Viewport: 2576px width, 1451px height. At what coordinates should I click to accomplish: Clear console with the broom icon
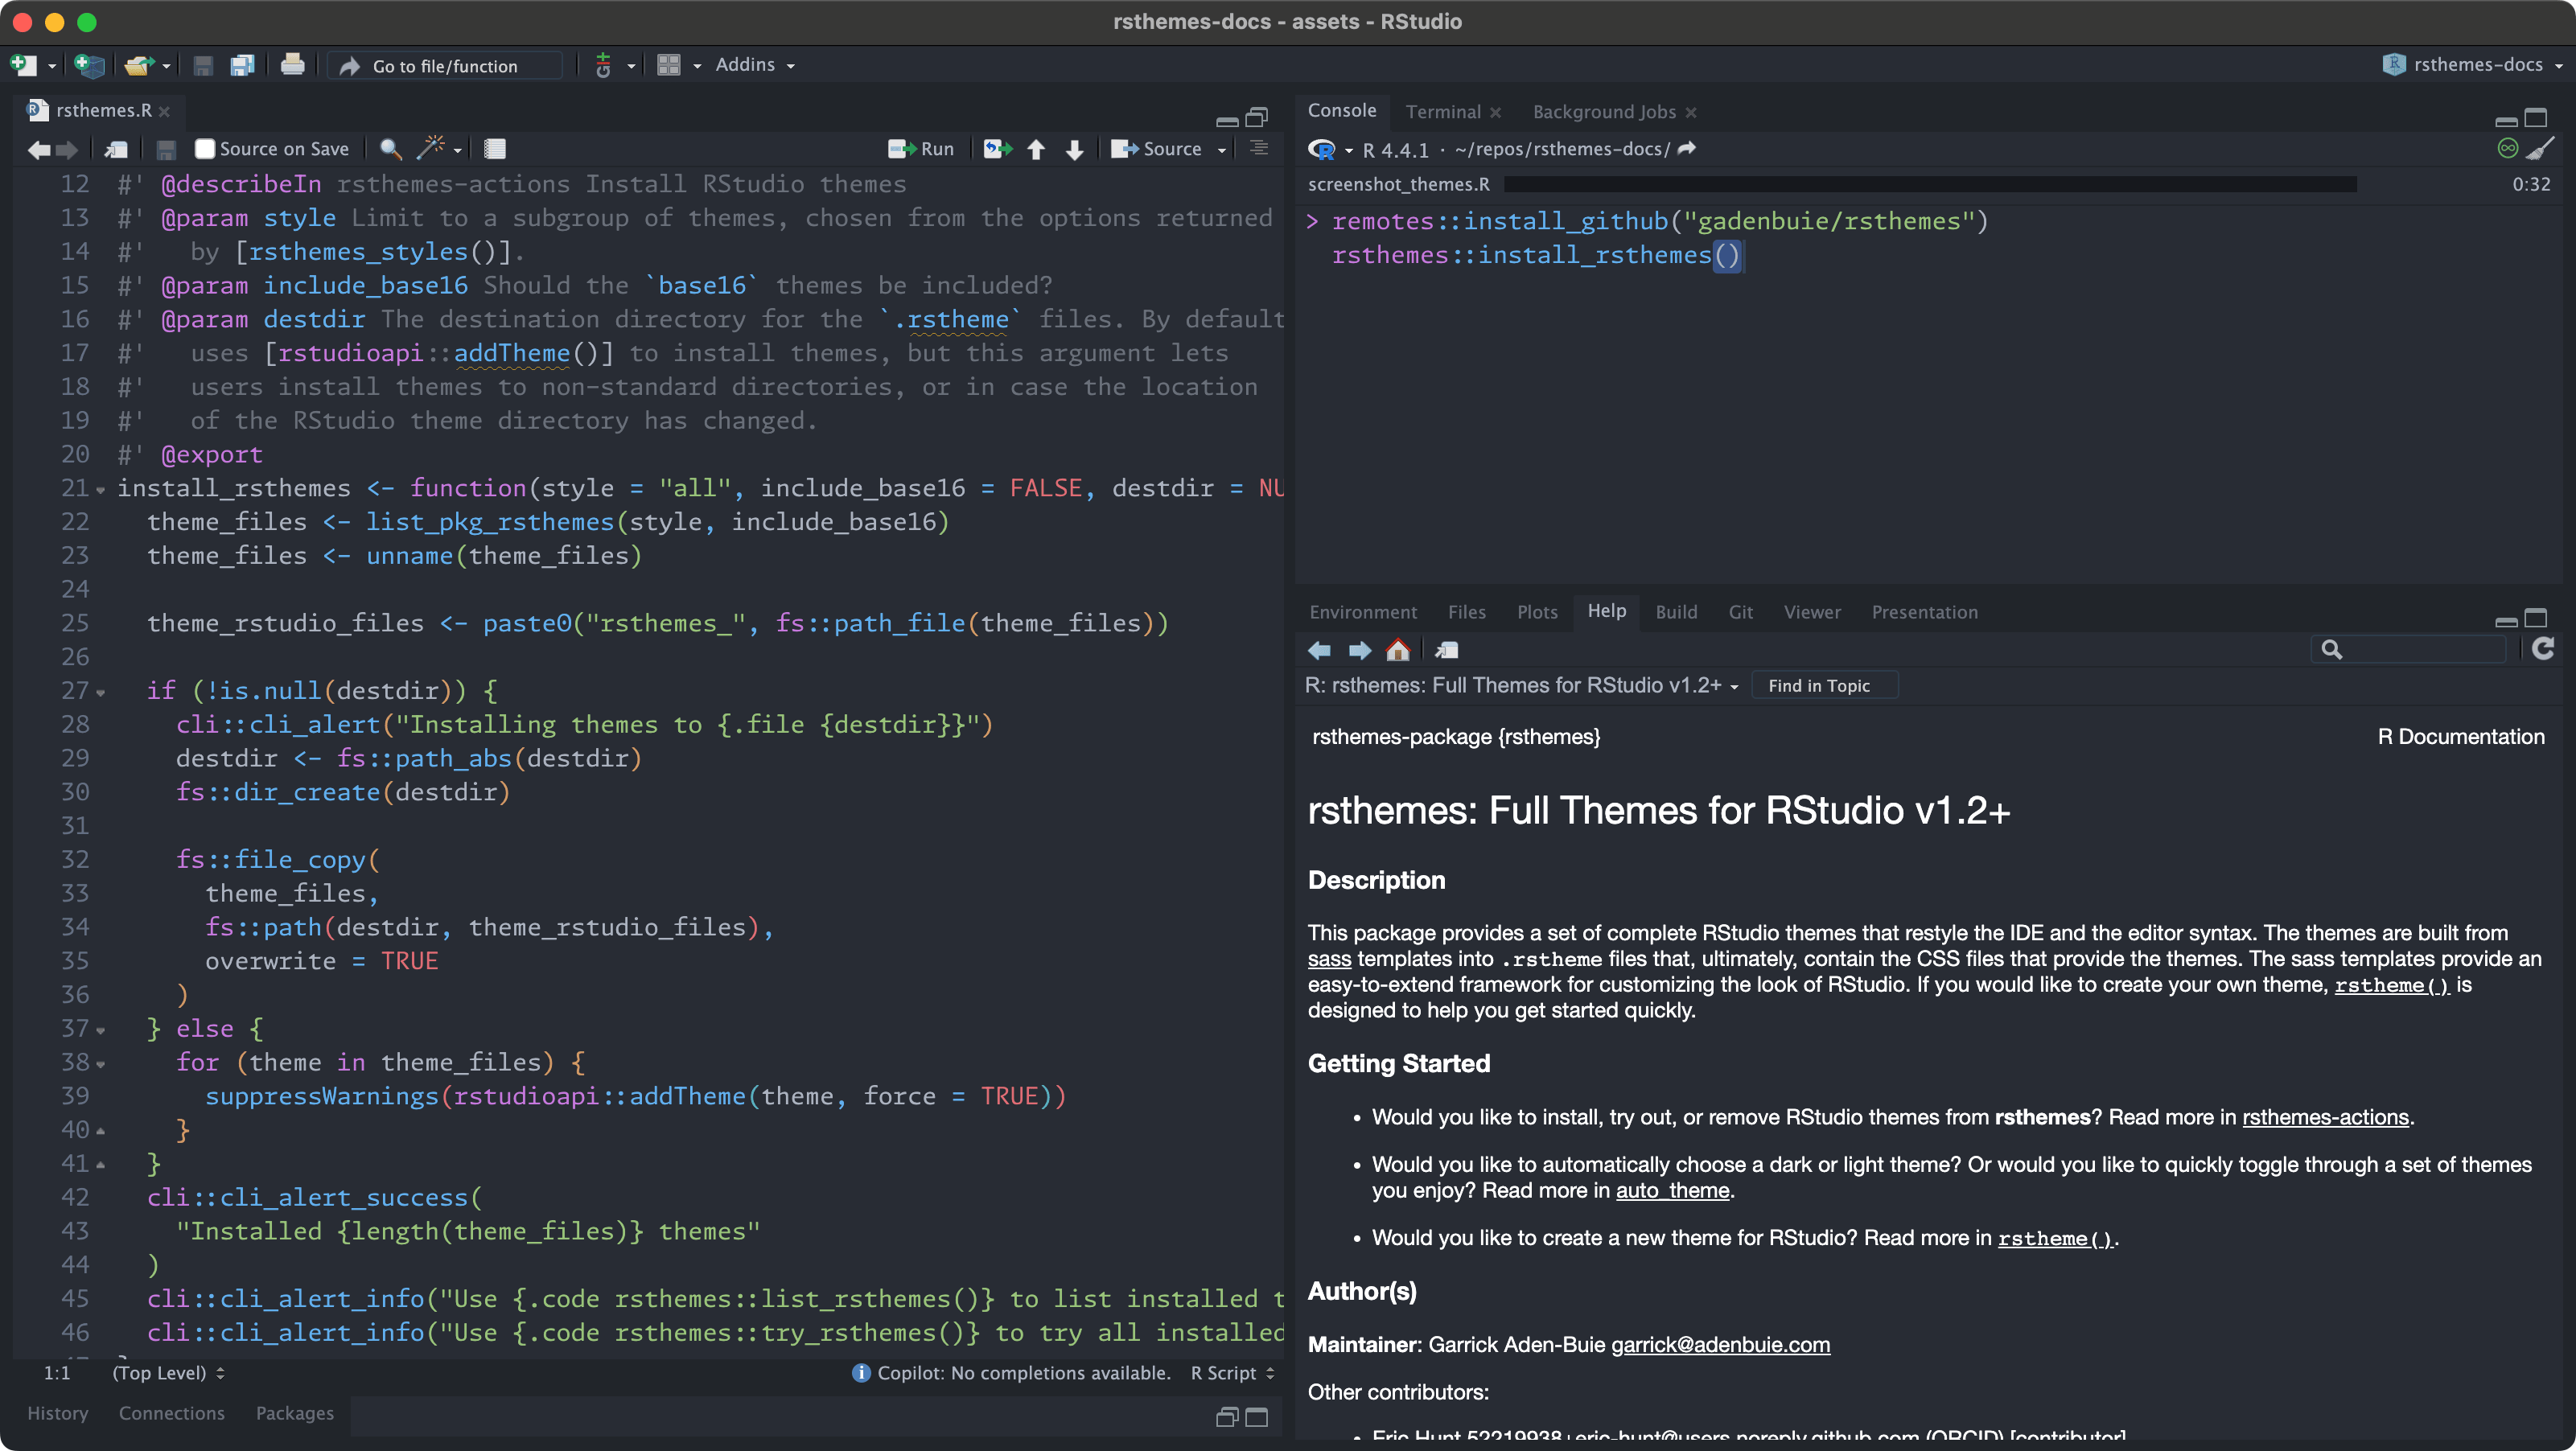[2541, 149]
